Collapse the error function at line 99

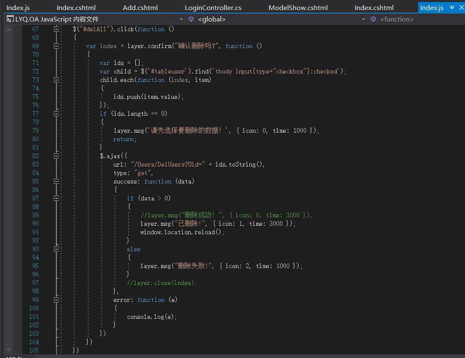(56, 300)
